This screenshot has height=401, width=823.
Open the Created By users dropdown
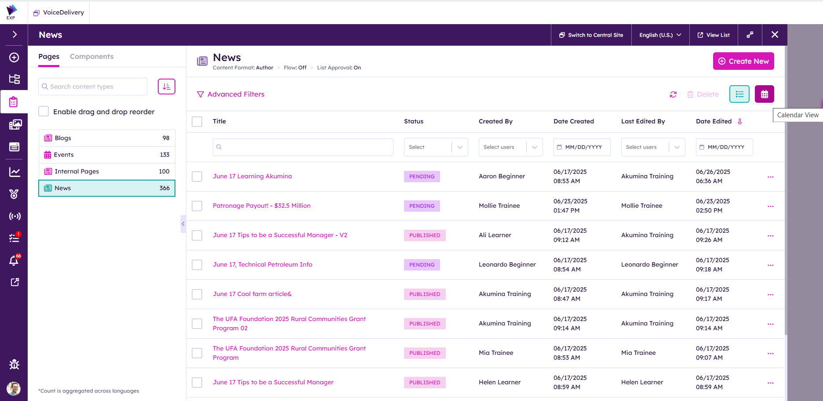(510, 147)
